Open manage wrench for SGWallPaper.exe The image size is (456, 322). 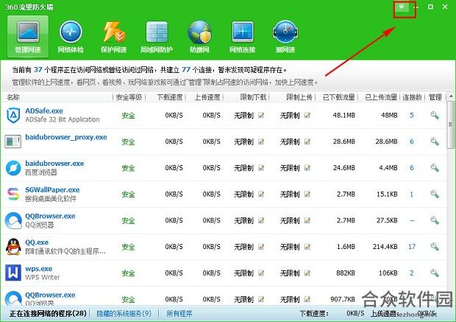435,194
